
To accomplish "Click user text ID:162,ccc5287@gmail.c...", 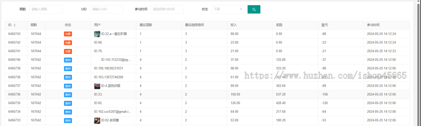I will [x=113, y=112].
